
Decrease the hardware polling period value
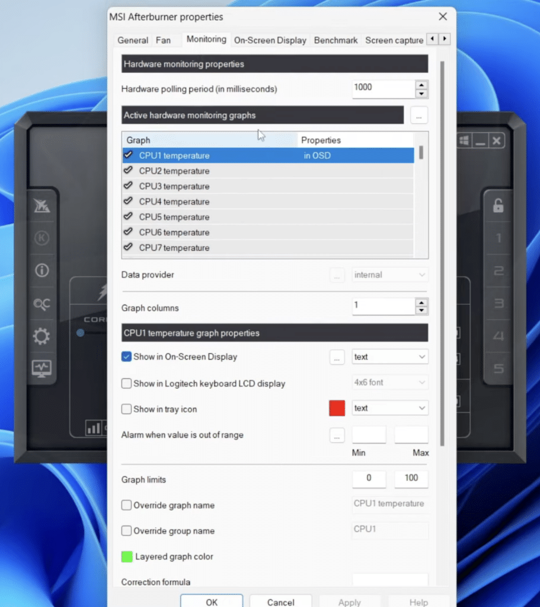point(421,94)
